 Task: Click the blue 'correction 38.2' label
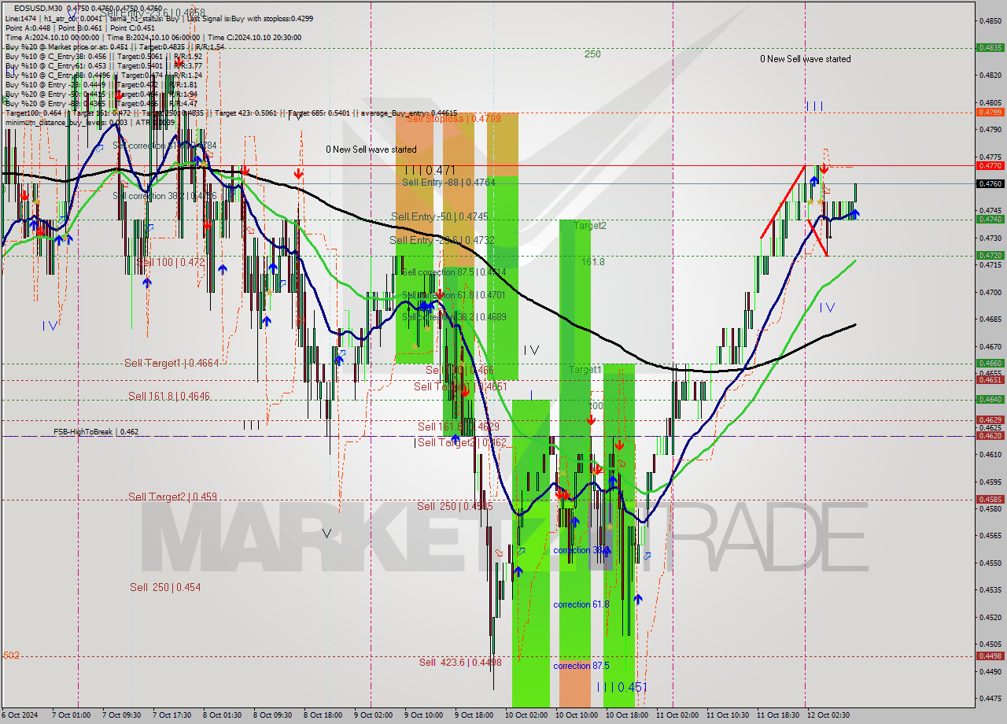pos(581,550)
